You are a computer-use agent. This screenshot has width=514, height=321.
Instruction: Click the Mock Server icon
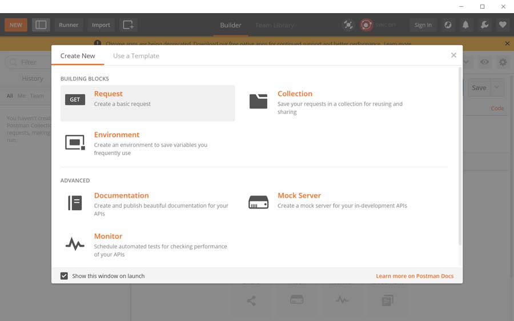258,202
